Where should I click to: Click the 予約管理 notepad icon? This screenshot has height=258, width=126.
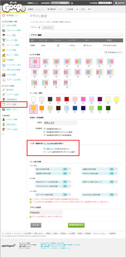3,60
